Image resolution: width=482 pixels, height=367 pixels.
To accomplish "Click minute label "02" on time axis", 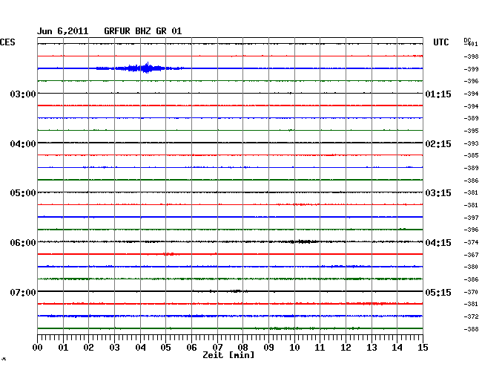I will pyautogui.click(x=88, y=348).
